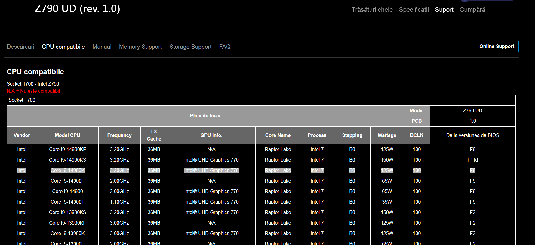Screen dimensions: 535x245
Task: Click GPU info for Core I9-14900KS
Action: point(211,160)
